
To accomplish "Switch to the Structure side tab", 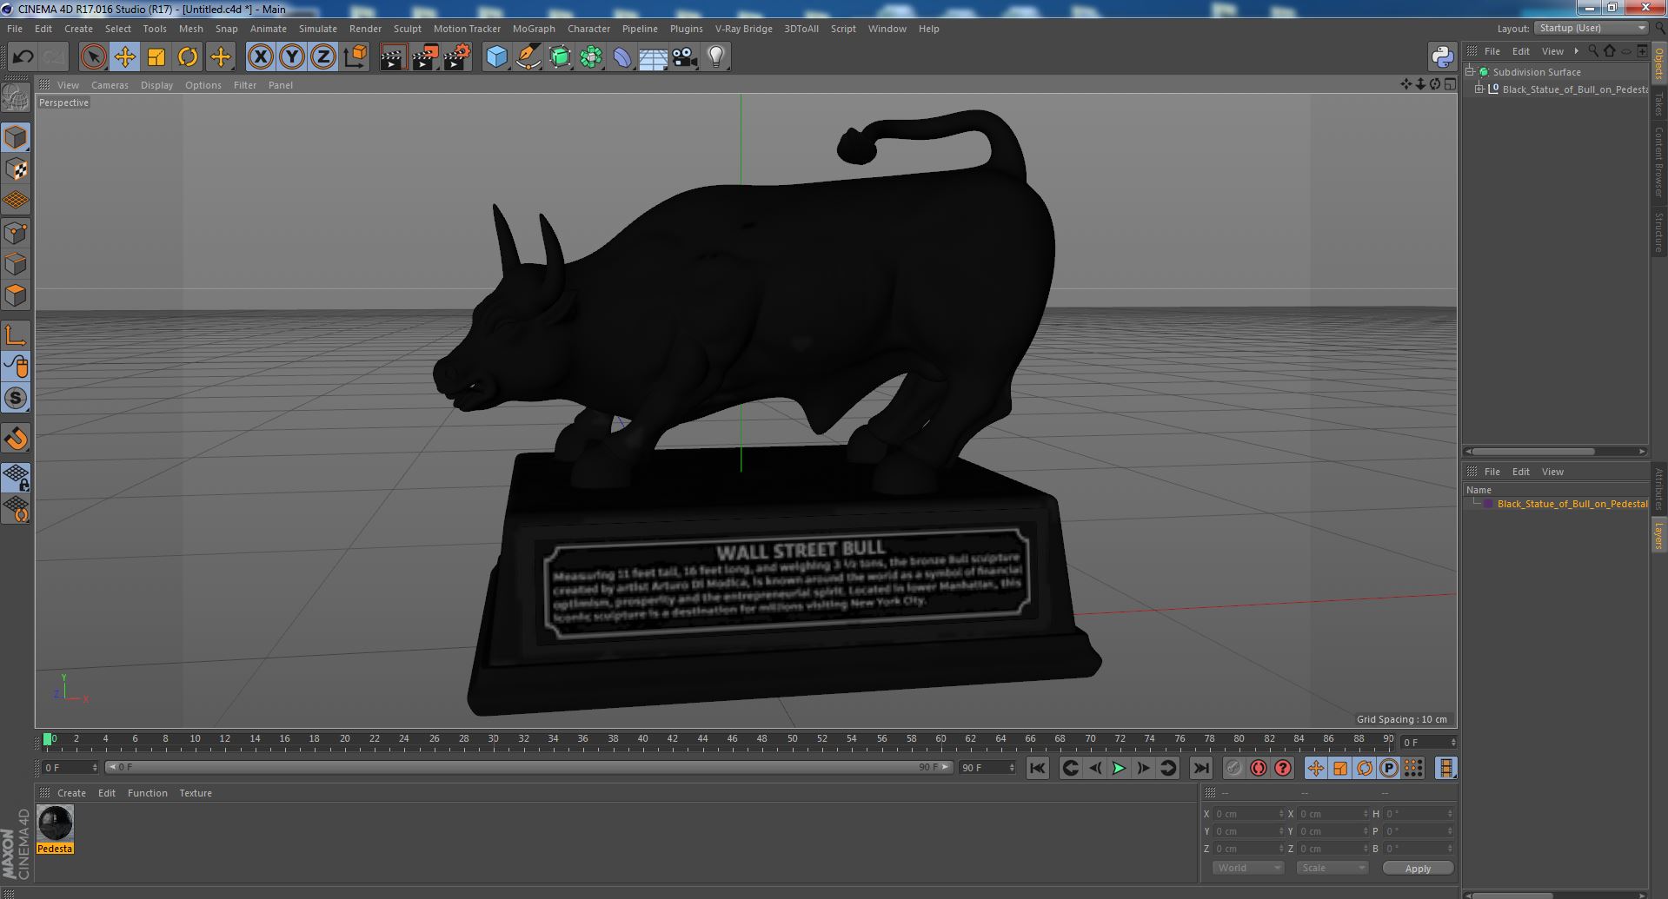I will 1658,232.
